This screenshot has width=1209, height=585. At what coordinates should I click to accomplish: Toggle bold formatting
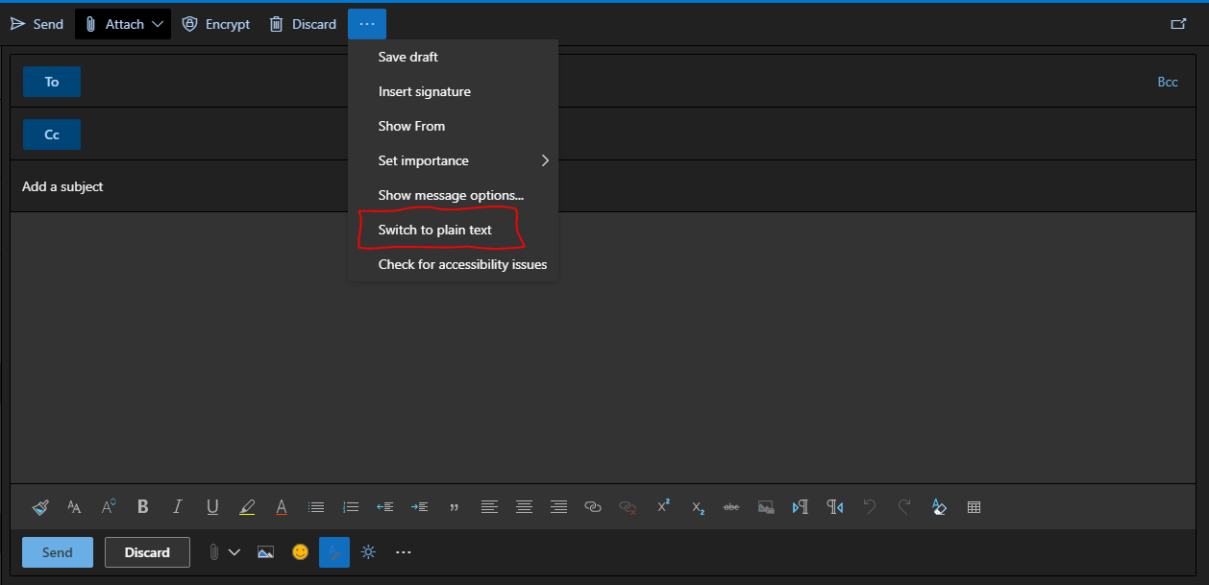click(x=143, y=507)
